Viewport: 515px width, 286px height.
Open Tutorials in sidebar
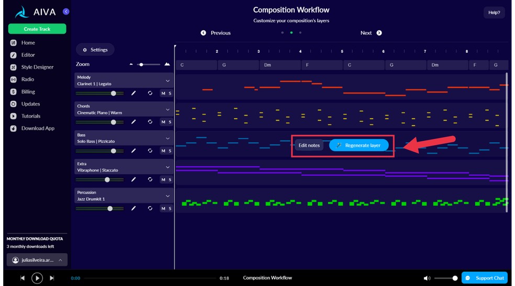tap(30, 116)
